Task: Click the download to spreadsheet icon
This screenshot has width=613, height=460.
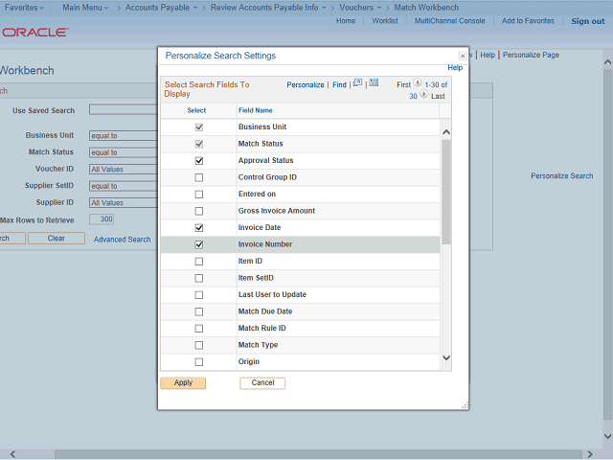Action: tap(374, 82)
